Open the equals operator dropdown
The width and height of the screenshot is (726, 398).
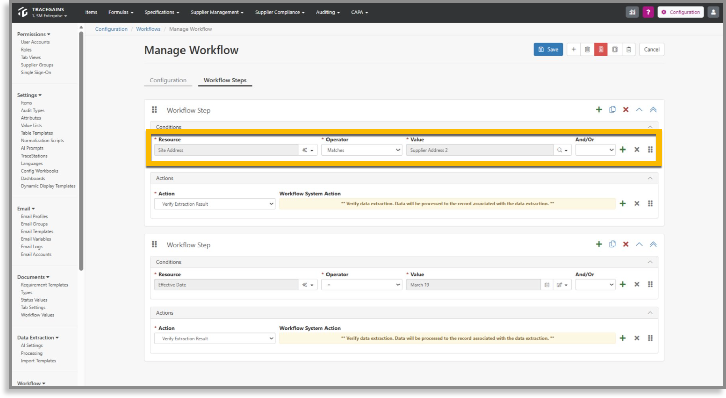coord(362,285)
